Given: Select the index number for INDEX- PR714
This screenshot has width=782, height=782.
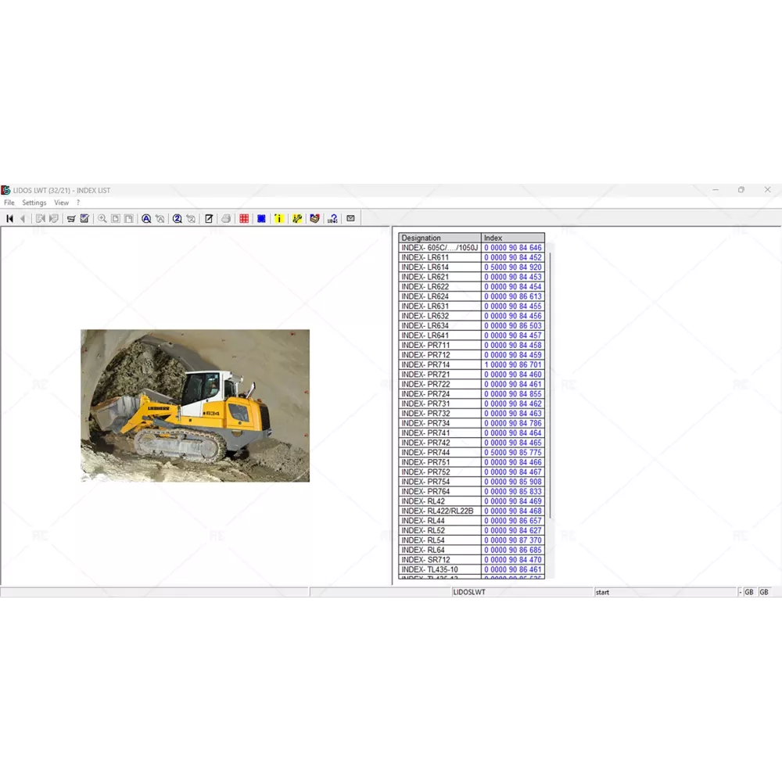Looking at the screenshot, I should (512, 365).
